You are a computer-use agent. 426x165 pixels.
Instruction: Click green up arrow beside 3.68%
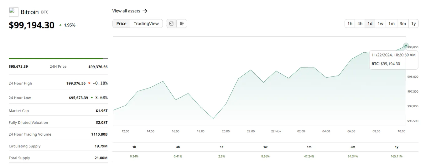[91, 98]
